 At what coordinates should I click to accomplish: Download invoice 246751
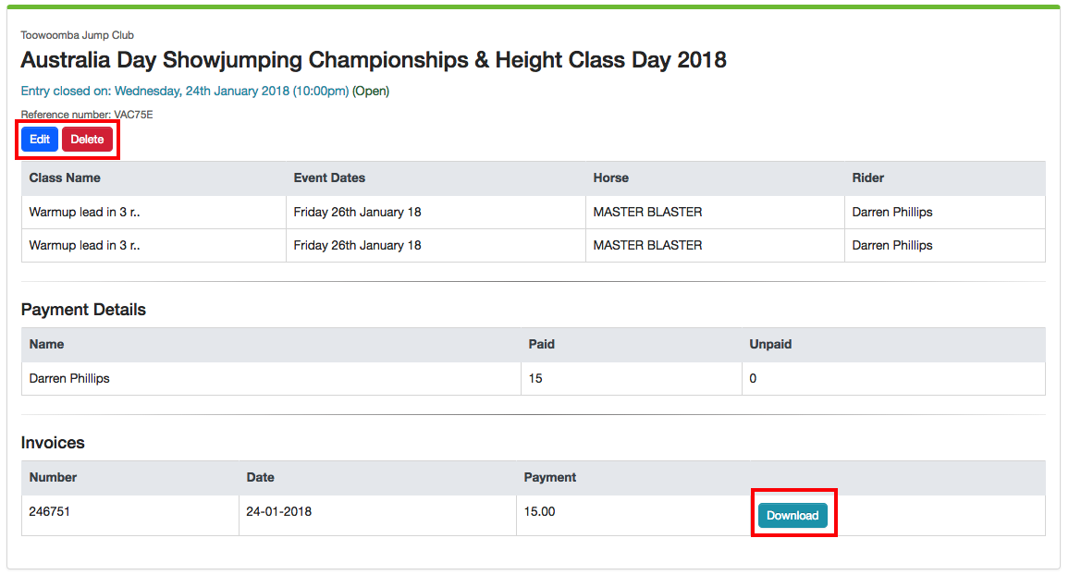point(793,516)
